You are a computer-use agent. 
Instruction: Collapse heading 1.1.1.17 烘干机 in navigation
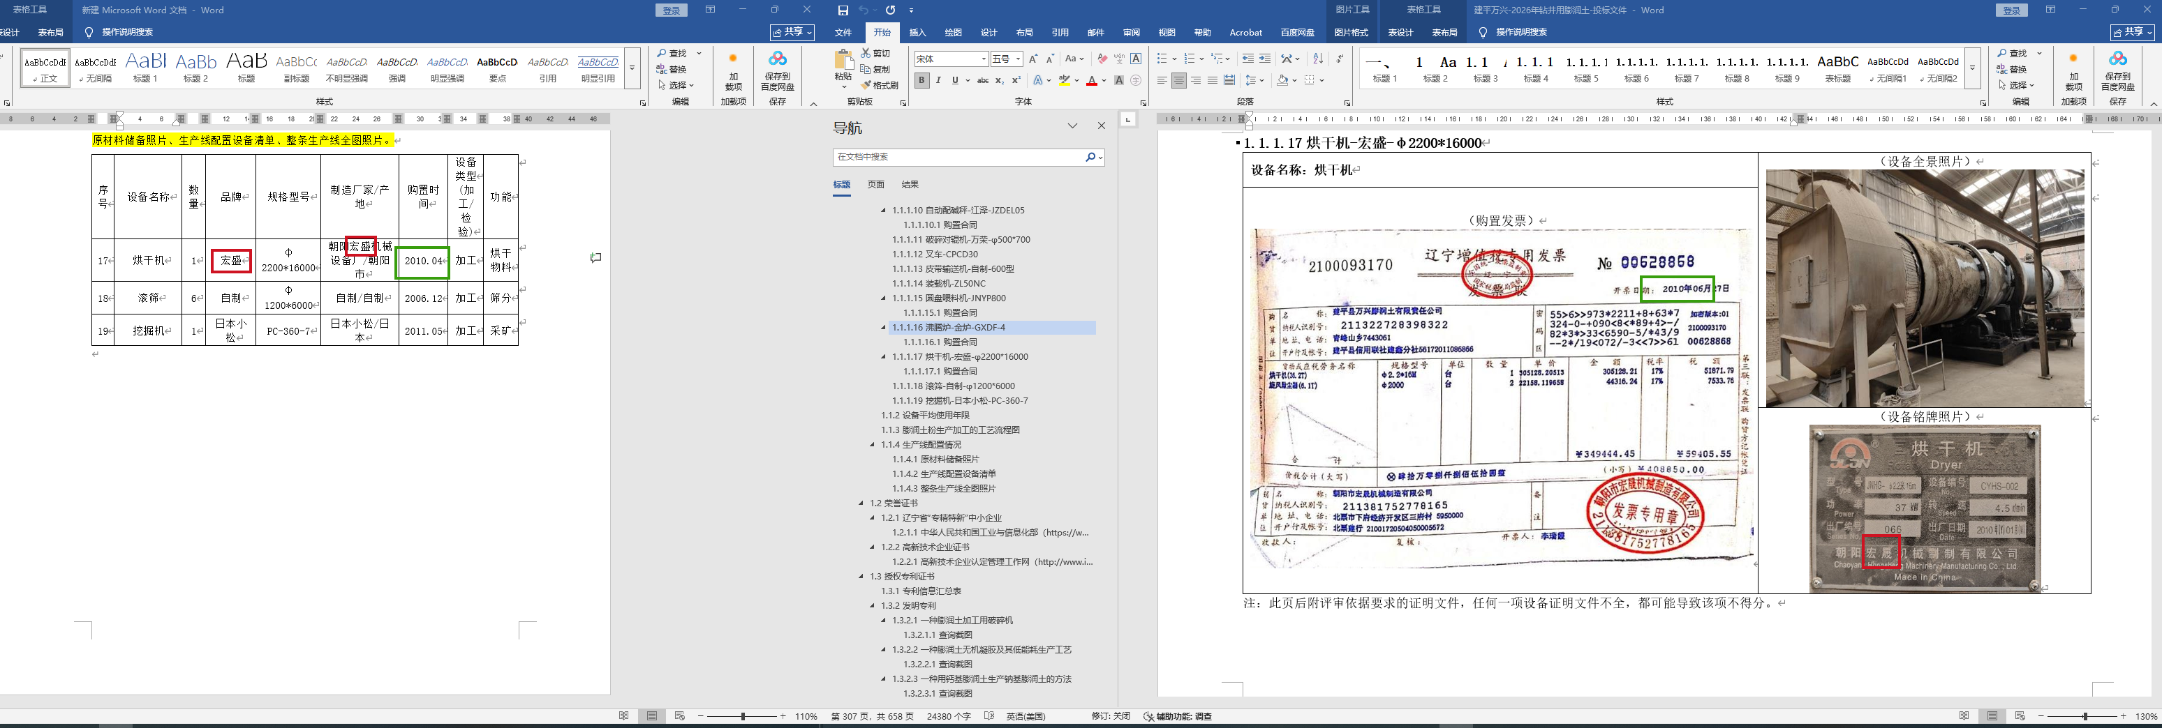pos(883,357)
